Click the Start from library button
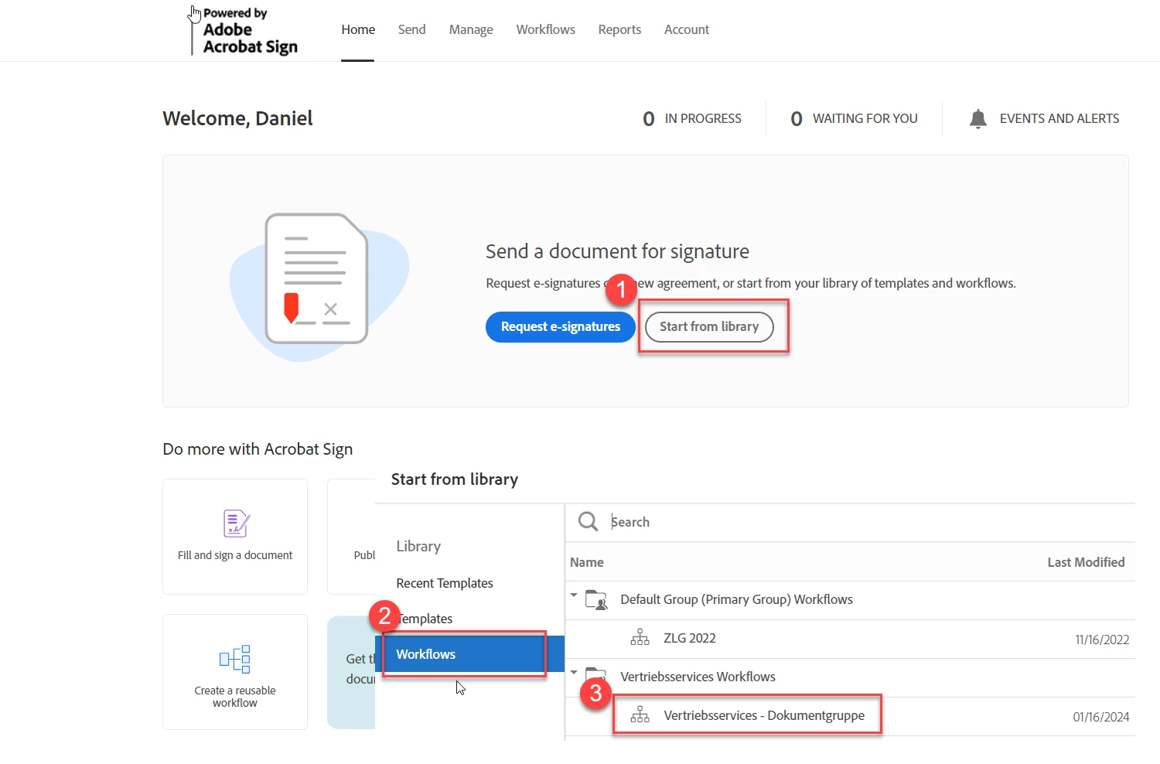 (x=709, y=326)
